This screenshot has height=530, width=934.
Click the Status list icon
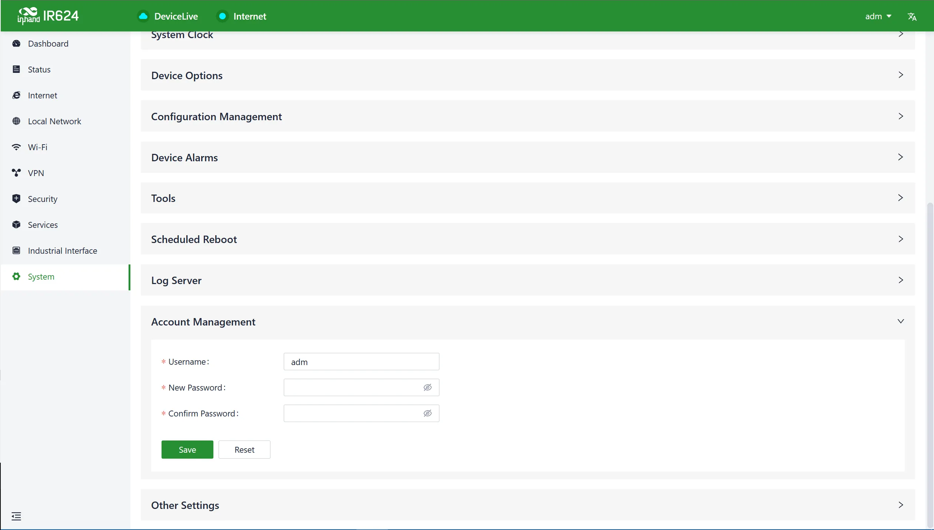click(x=16, y=70)
